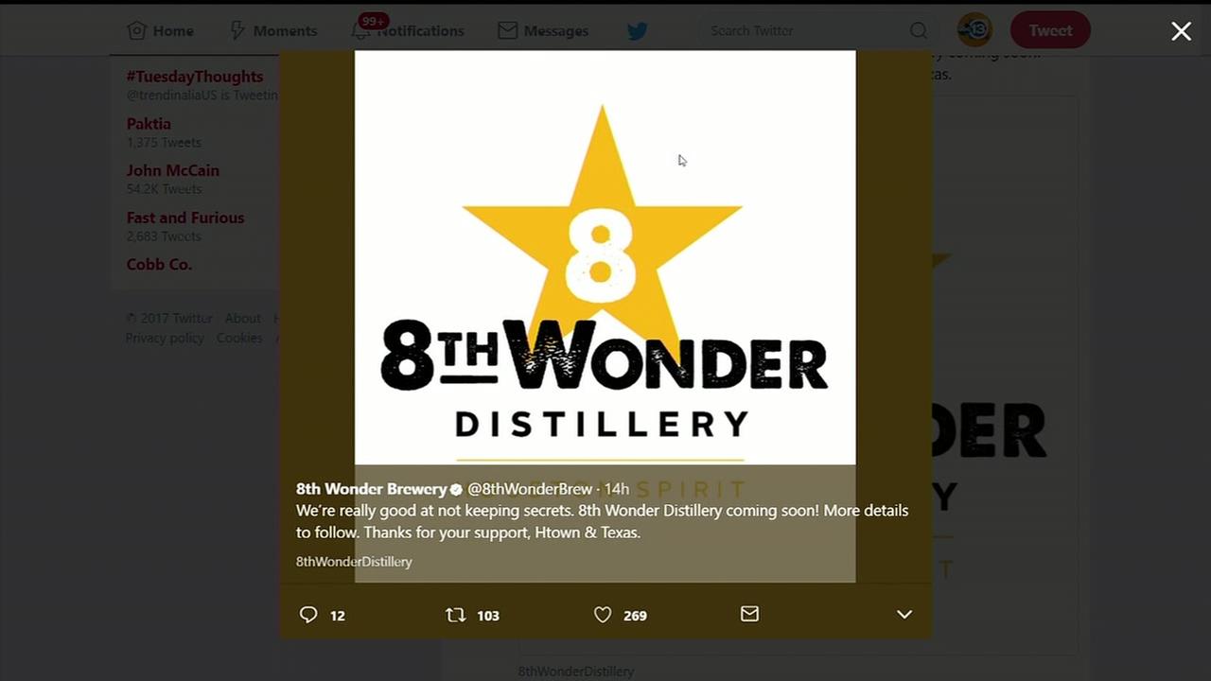Like the tweet with heart icon
Screen dimensions: 1211x681
603,615
